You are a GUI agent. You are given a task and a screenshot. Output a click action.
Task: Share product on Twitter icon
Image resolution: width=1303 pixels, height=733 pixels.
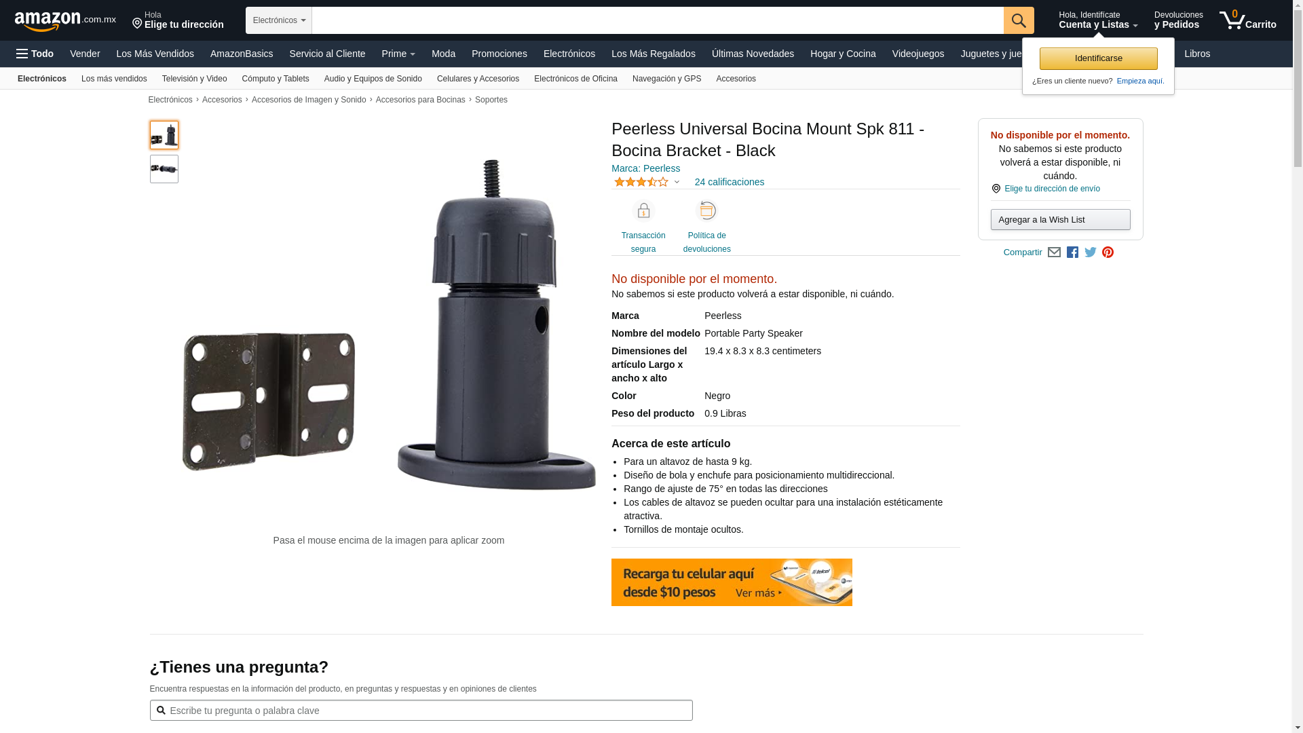1091,252
